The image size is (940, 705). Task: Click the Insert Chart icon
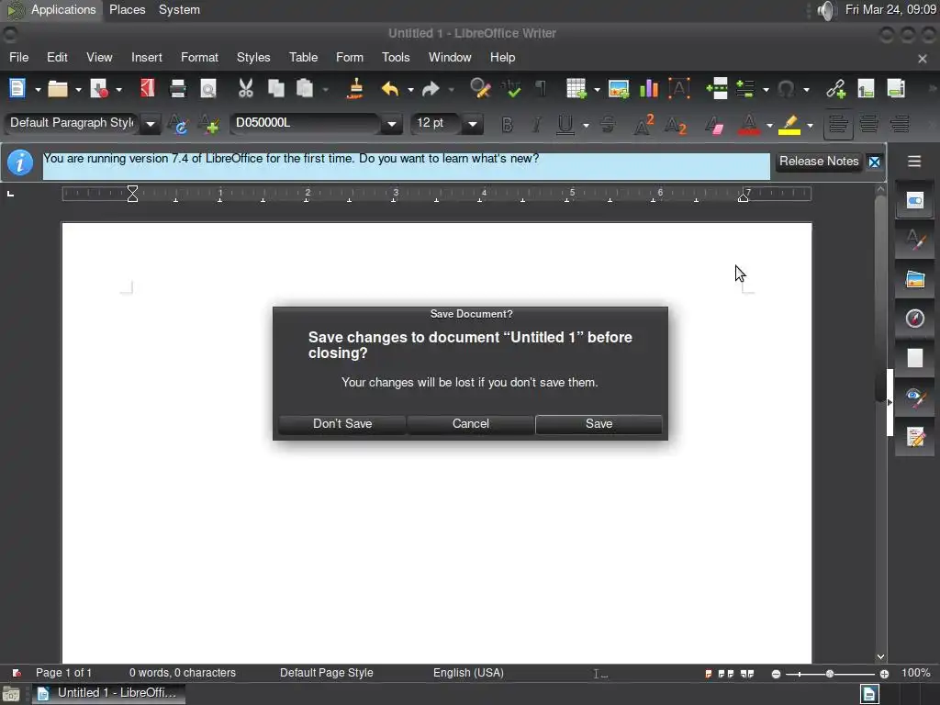tap(649, 89)
